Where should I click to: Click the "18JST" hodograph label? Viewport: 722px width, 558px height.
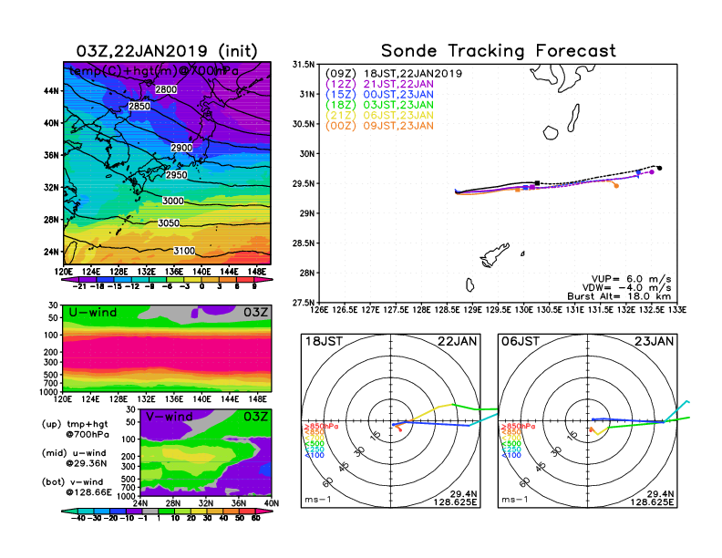point(325,342)
